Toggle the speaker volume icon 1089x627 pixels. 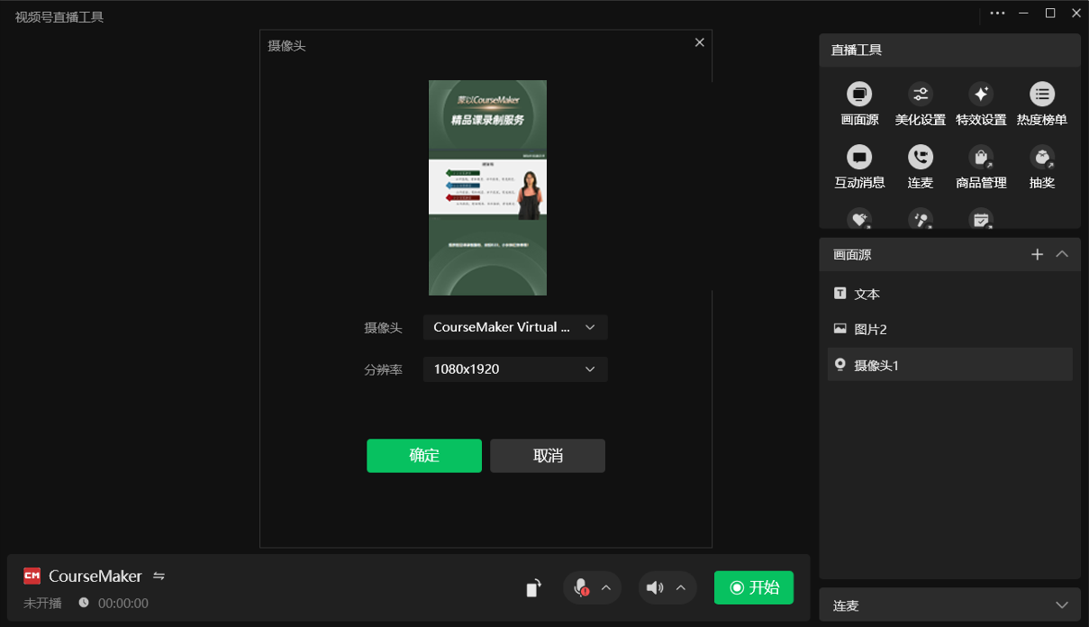655,588
